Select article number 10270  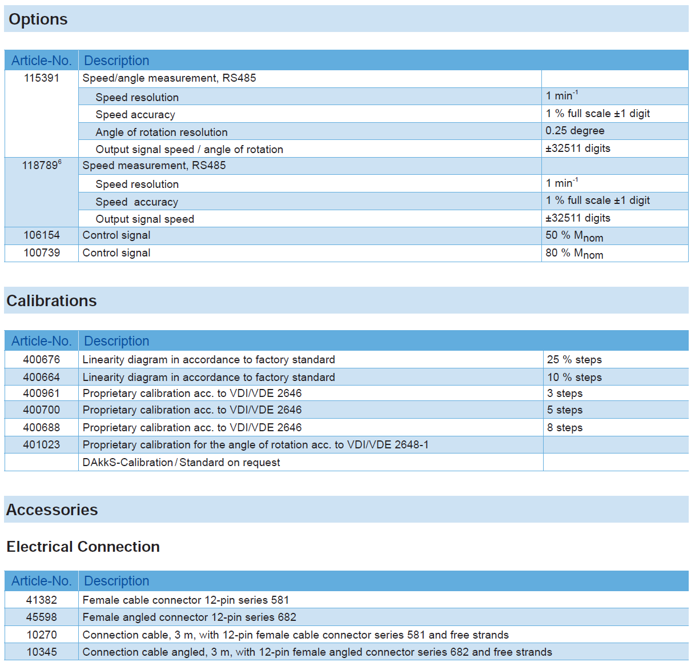point(42,635)
